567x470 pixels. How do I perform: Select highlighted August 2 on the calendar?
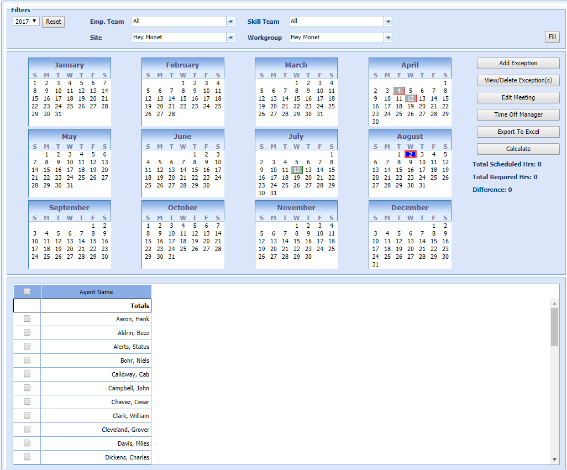pyautogui.click(x=410, y=154)
